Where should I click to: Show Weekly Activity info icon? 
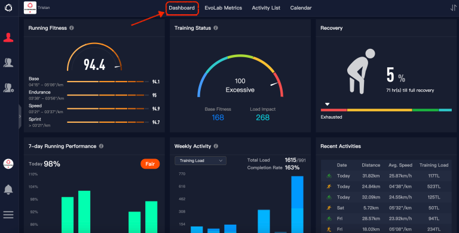click(x=216, y=146)
